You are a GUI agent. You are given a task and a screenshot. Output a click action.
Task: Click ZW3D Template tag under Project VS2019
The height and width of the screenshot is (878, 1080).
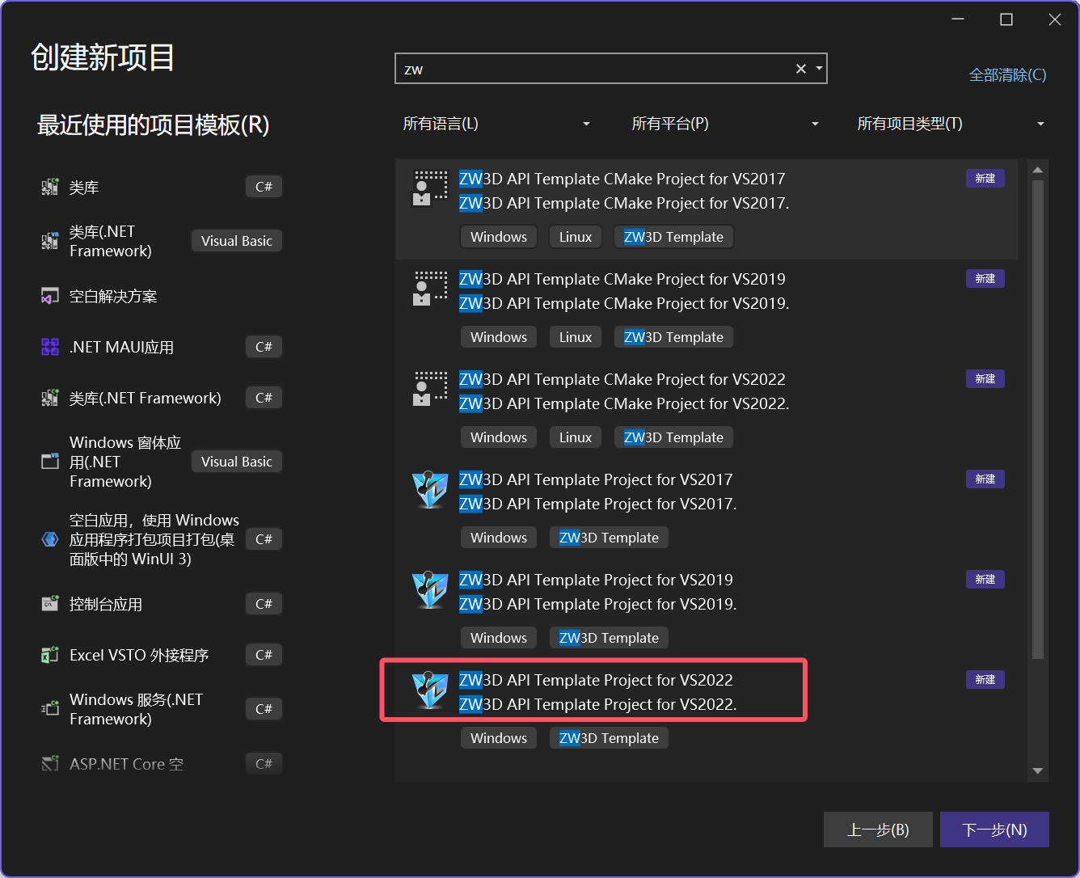pos(609,638)
